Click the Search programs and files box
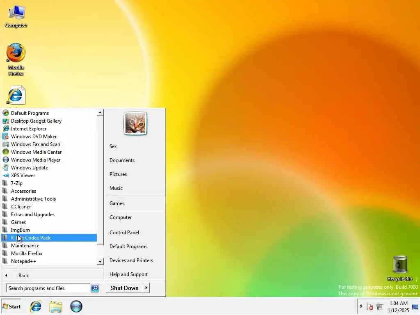420x315 pixels. (x=48, y=288)
